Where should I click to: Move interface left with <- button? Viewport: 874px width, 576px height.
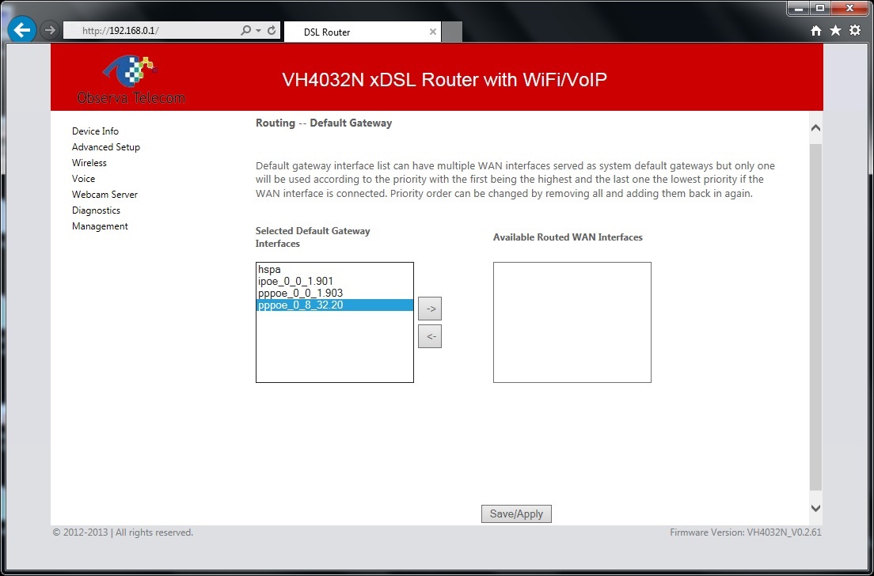[x=430, y=336]
